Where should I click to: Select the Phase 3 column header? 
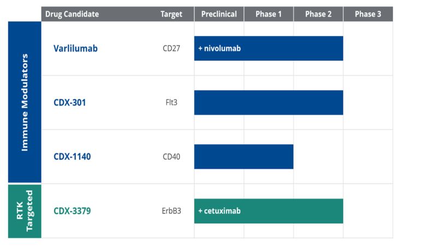click(368, 14)
